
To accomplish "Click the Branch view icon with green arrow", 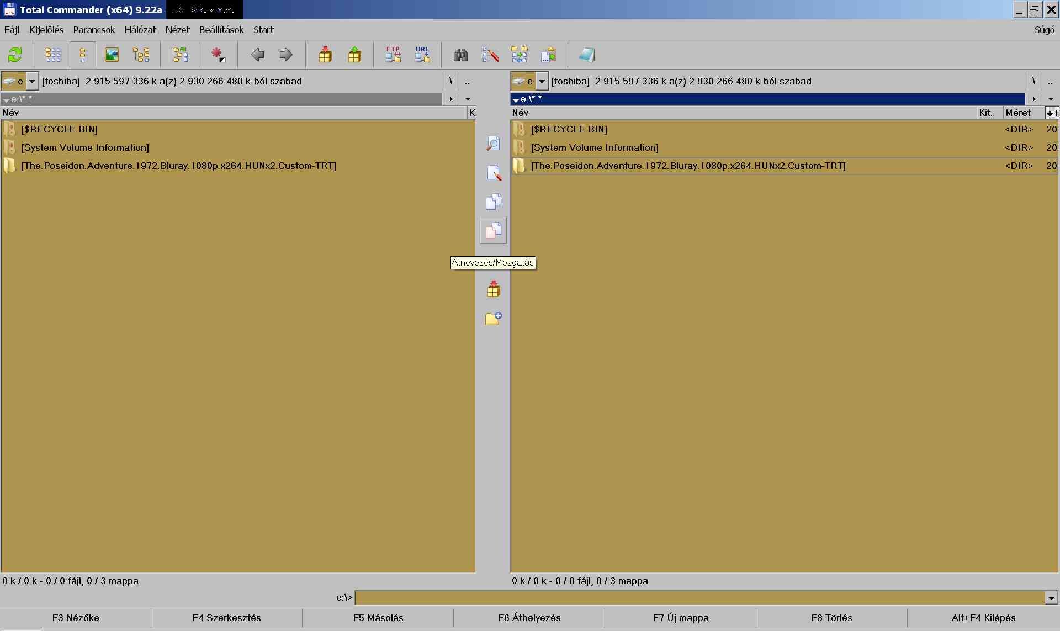I will [179, 55].
